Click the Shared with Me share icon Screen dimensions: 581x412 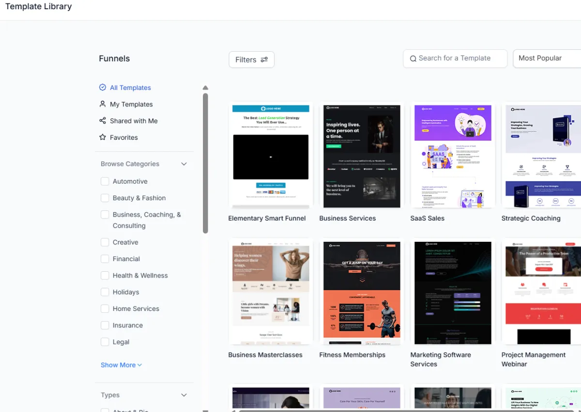pyautogui.click(x=103, y=120)
